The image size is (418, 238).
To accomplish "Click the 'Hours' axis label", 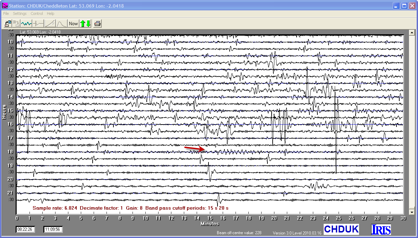I will [4, 112].
